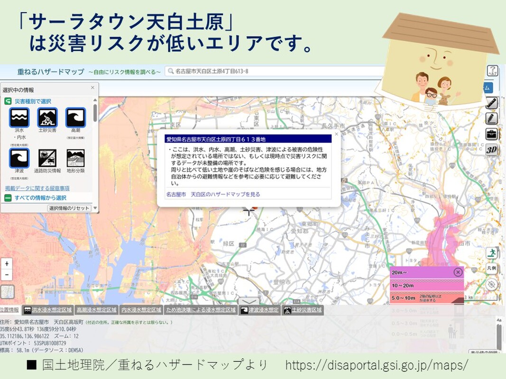Select the 地形分類 landform classification icon
Screen dimensions: 506x379
pos(75,158)
